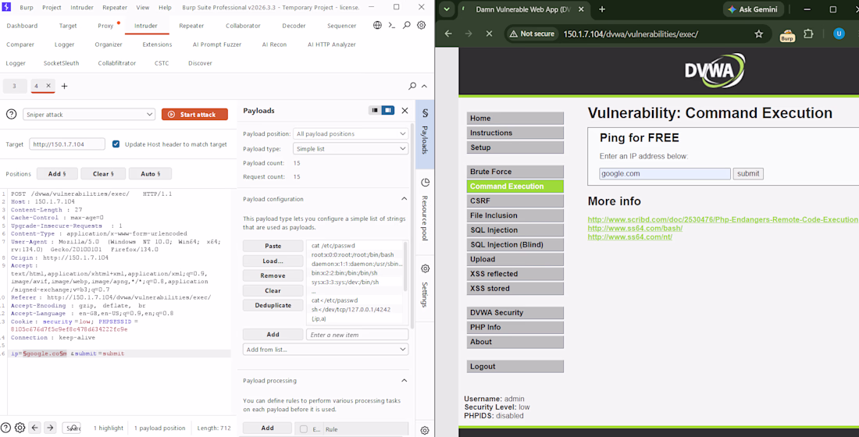Screen dimensions: 859x437
Task: Click the Start attack button
Action: (194, 115)
